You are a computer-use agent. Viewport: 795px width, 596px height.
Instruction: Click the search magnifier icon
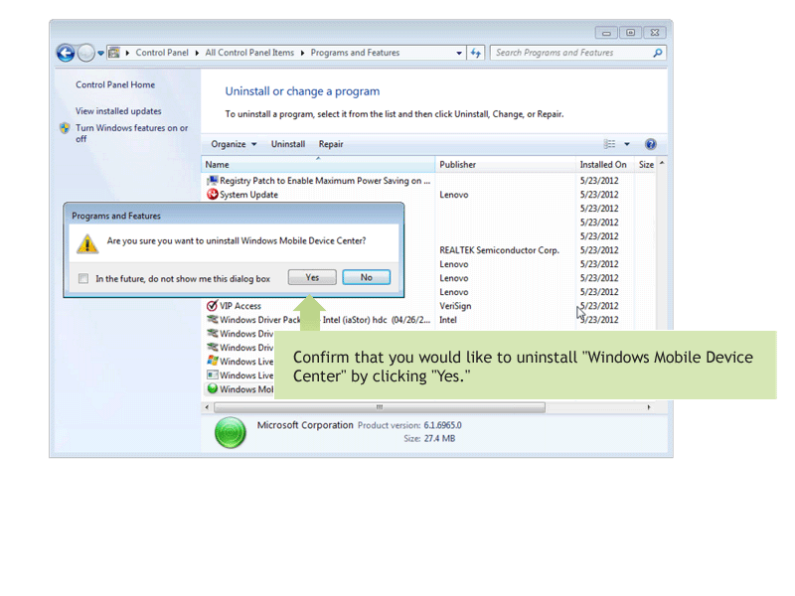(658, 53)
